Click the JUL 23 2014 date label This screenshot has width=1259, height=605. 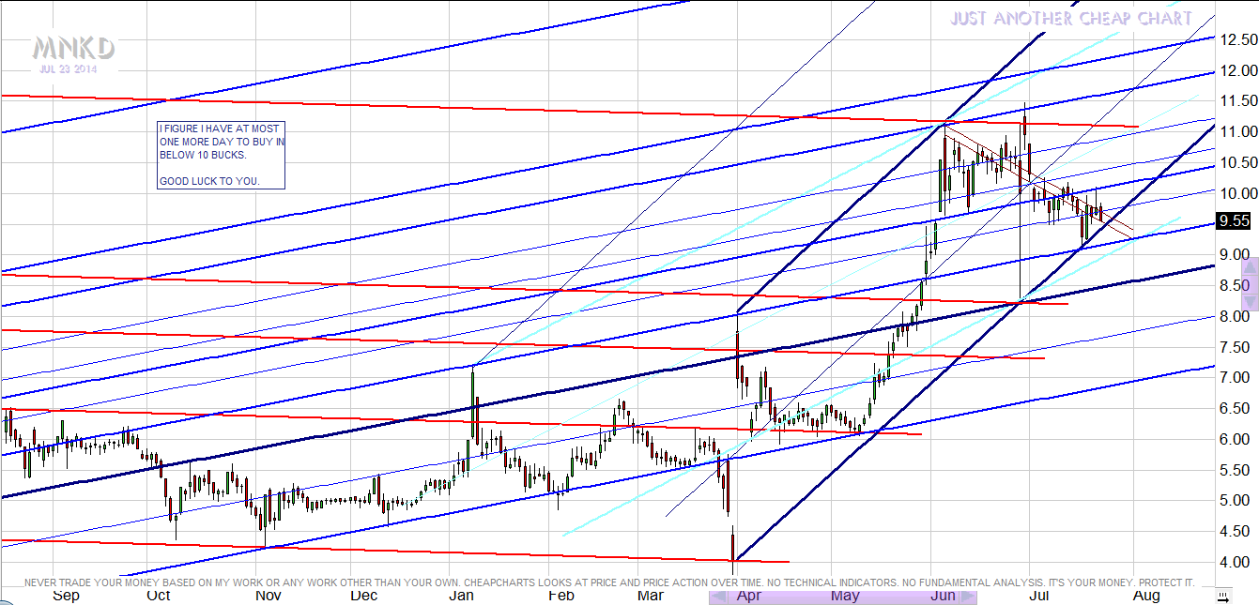(x=68, y=68)
